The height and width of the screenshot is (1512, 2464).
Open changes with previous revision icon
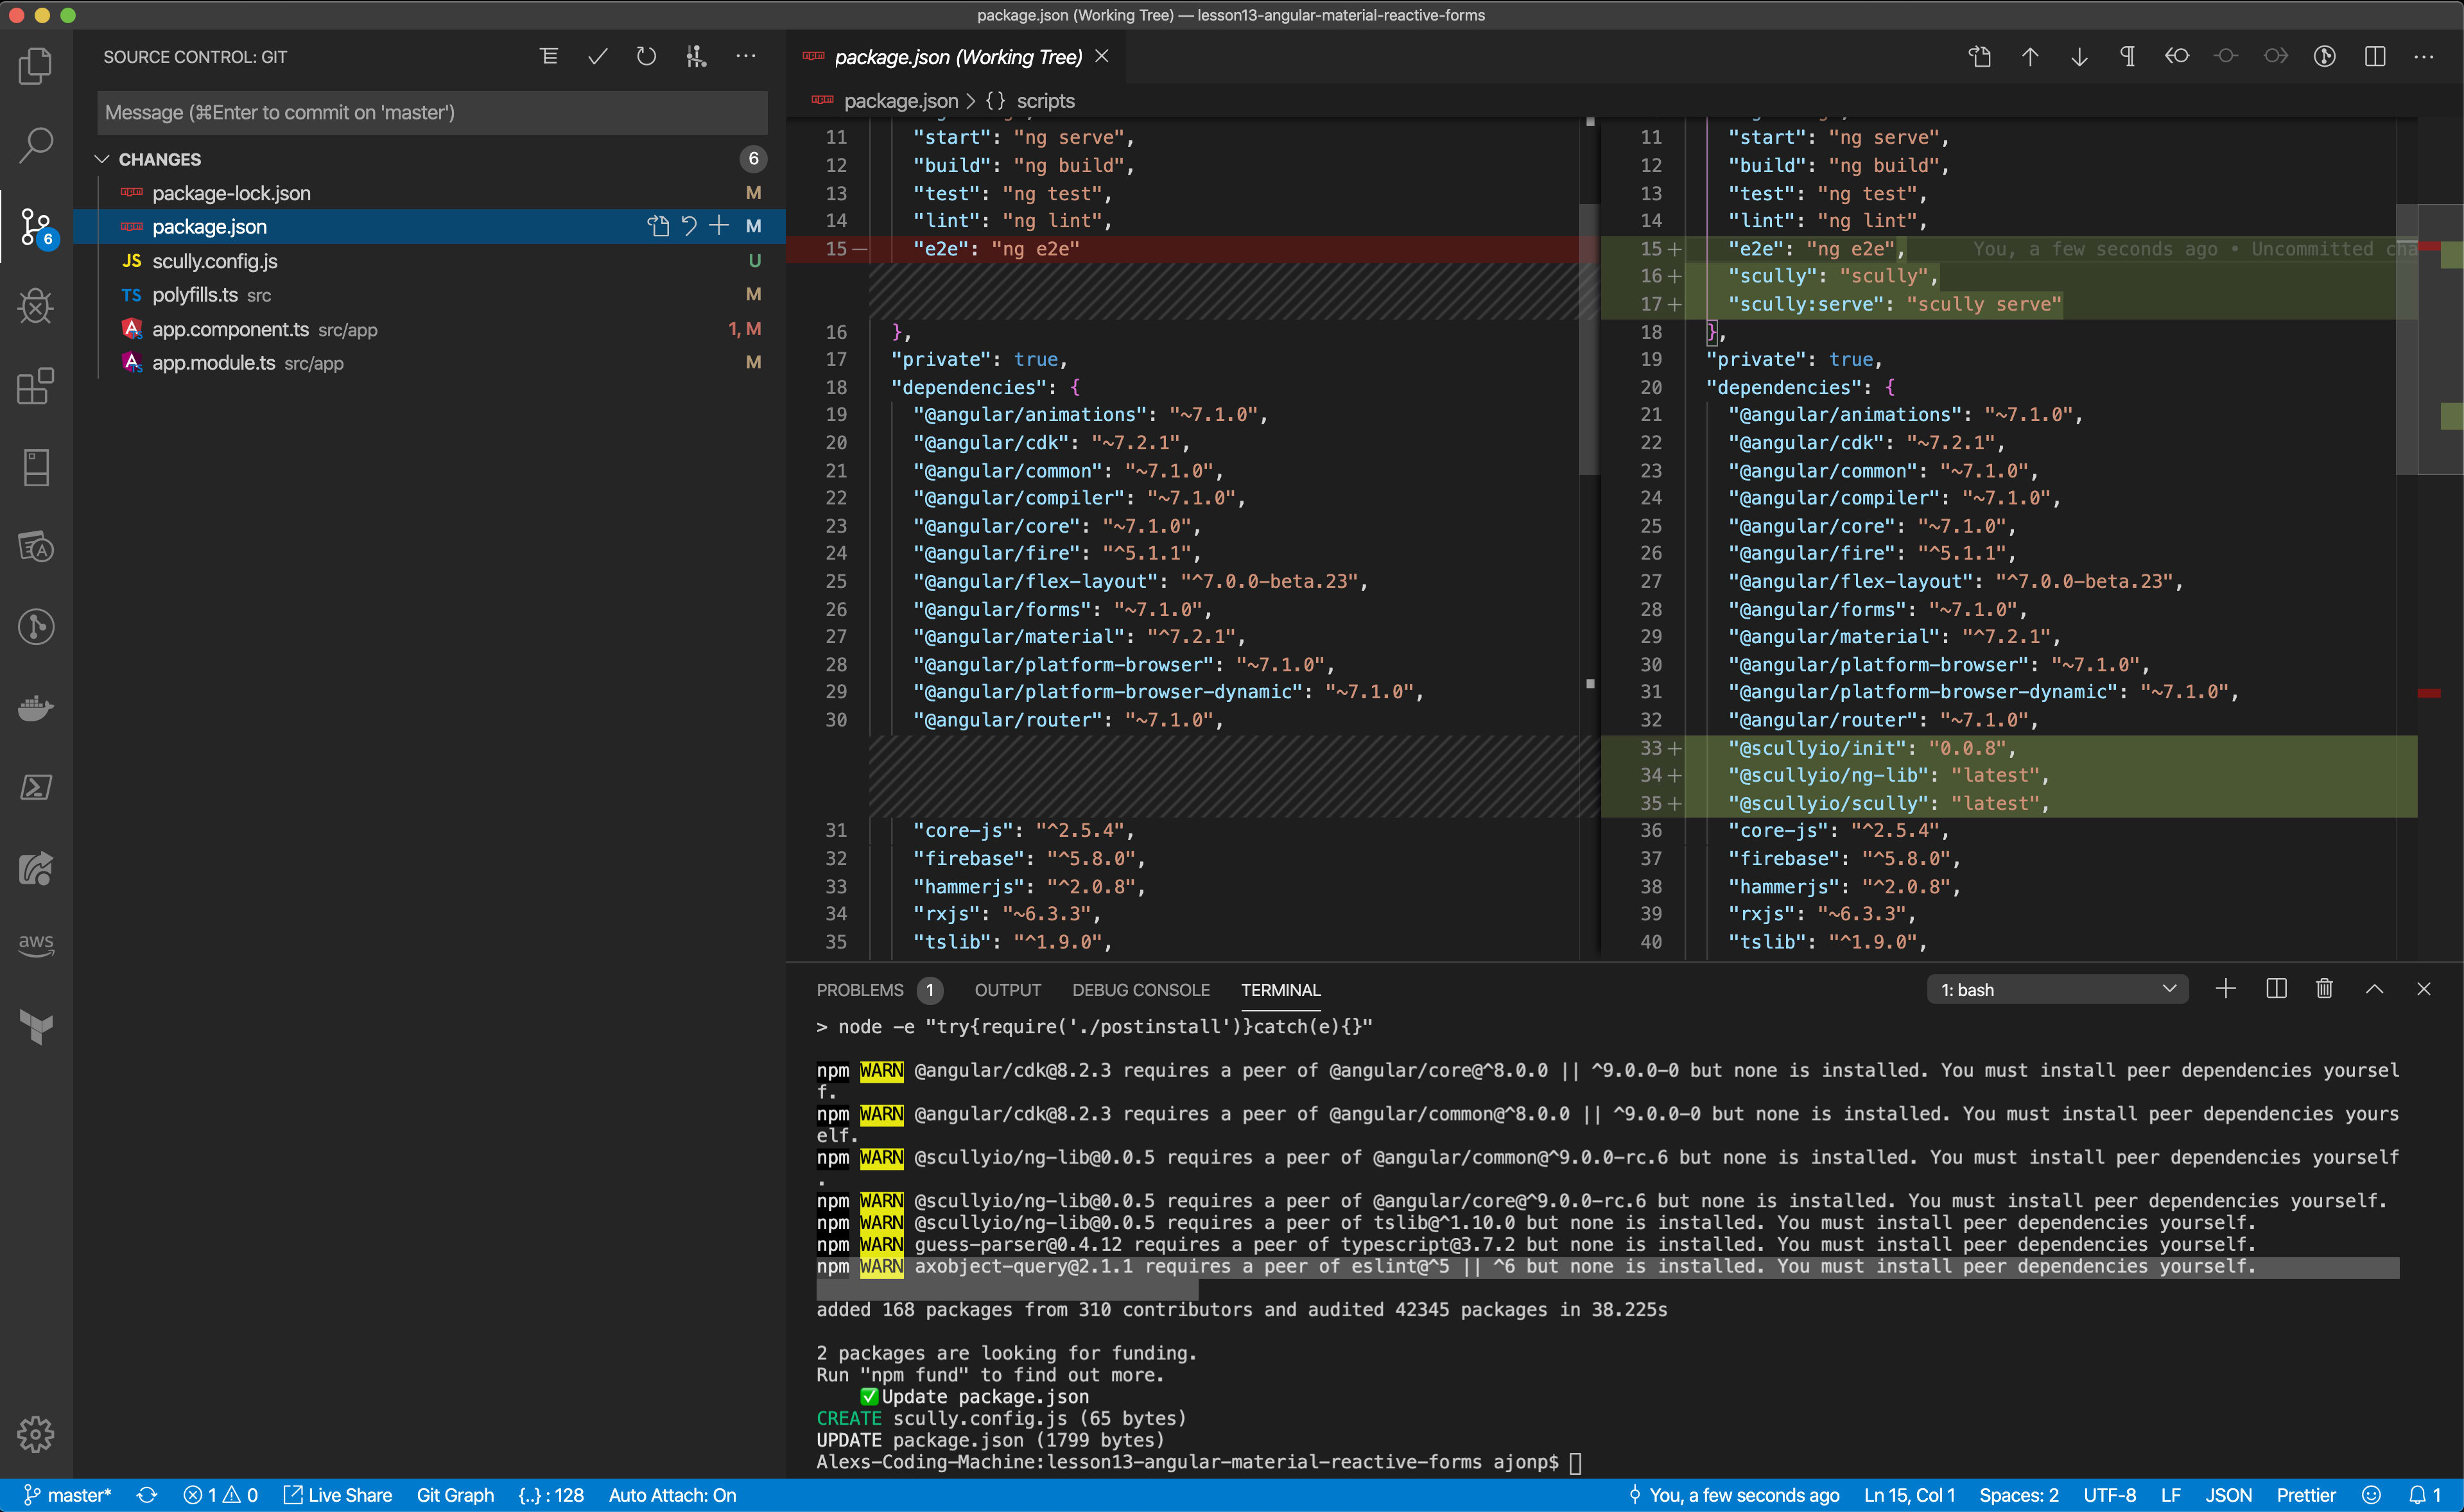tap(2177, 57)
